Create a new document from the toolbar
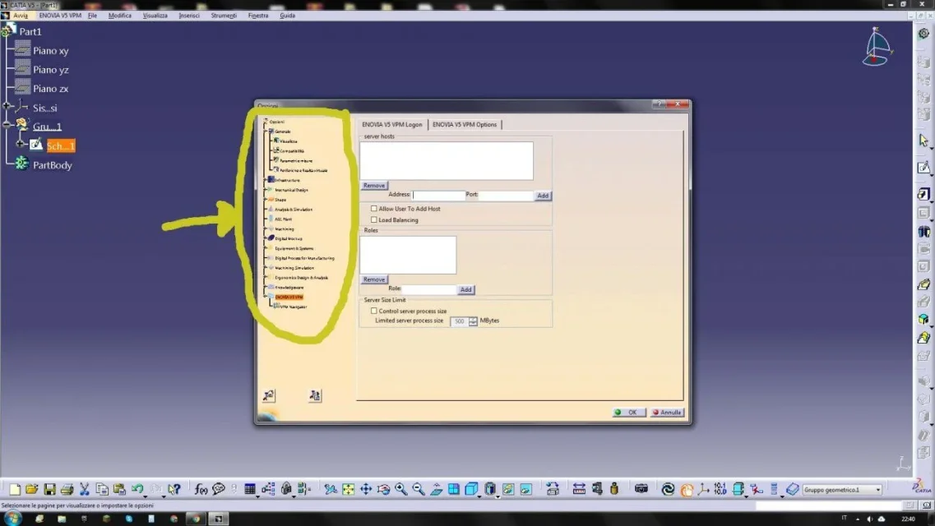 tap(14, 489)
